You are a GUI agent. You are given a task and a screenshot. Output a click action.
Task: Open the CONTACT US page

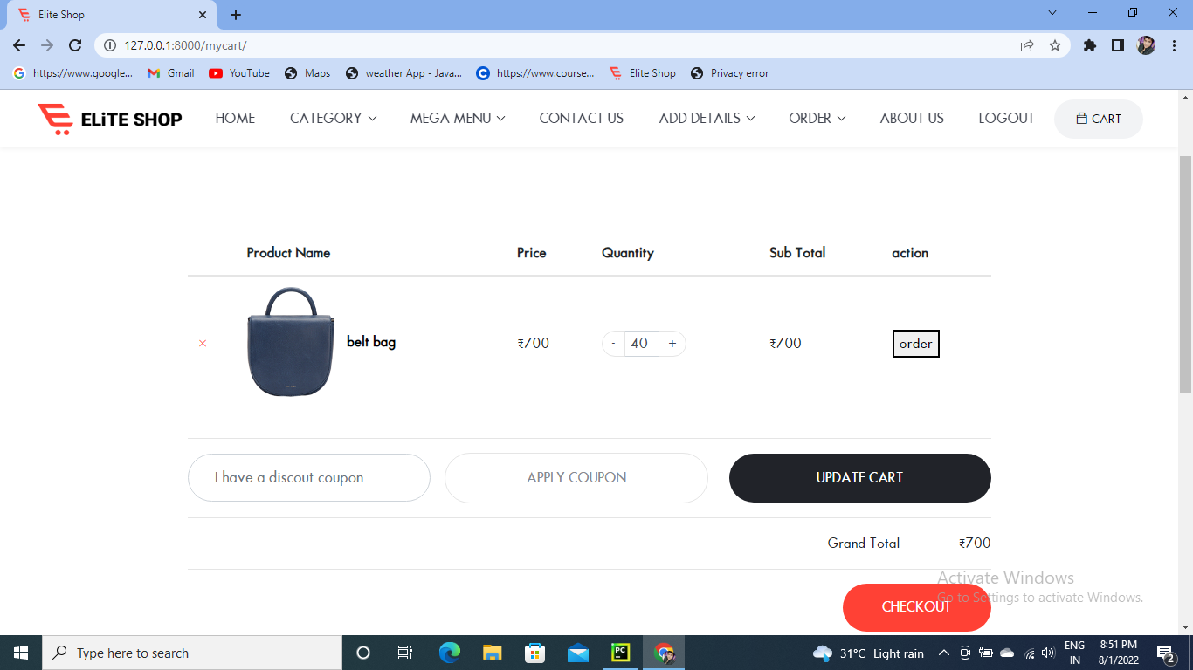point(582,119)
